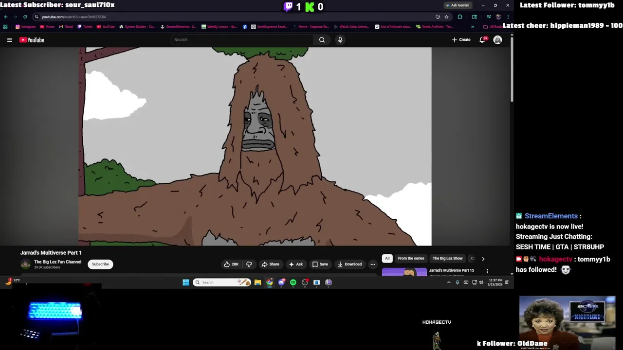
Task: Open options for Jarrad's Multiverse Part 15
Action: click(x=487, y=271)
